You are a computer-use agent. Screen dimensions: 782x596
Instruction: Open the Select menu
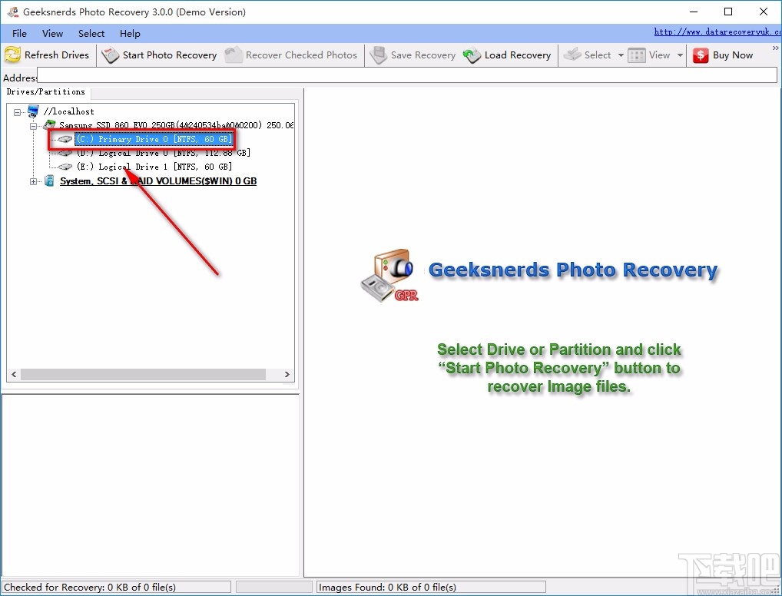point(91,34)
